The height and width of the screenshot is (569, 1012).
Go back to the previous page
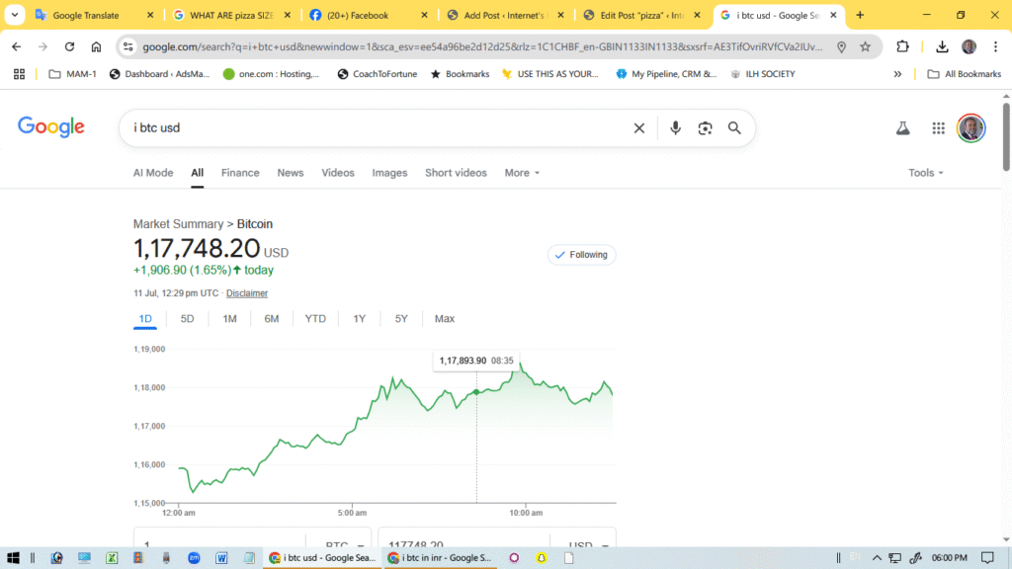[x=16, y=46]
